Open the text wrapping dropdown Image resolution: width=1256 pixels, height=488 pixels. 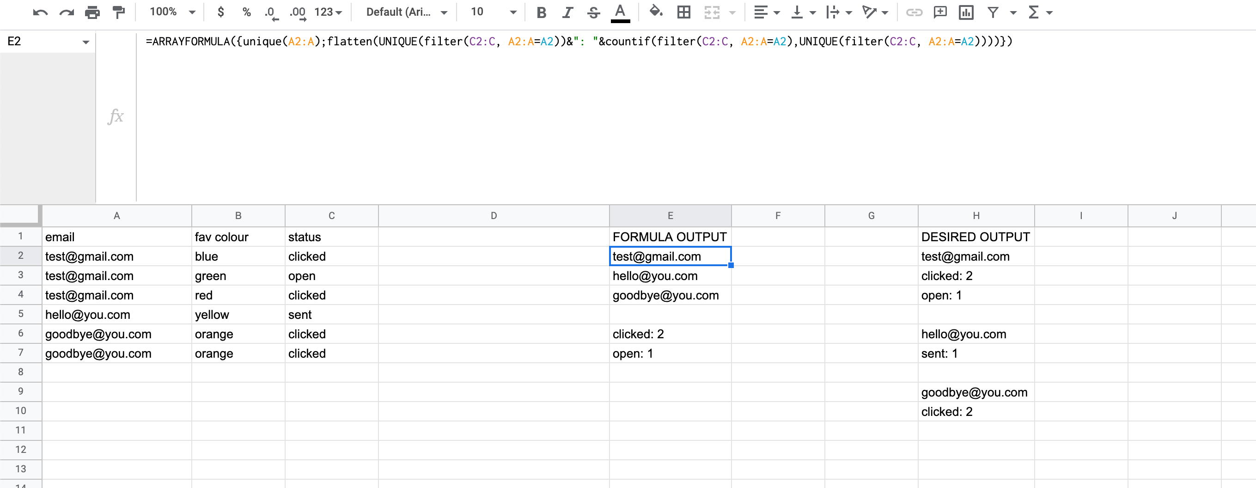[x=839, y=12]
